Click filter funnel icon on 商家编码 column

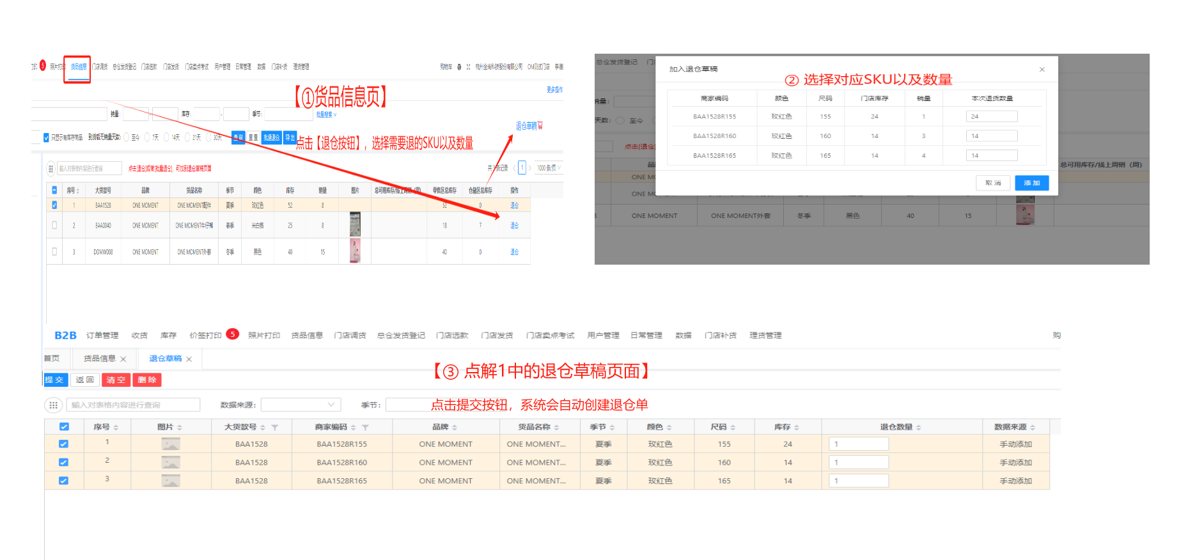point(366,428)
